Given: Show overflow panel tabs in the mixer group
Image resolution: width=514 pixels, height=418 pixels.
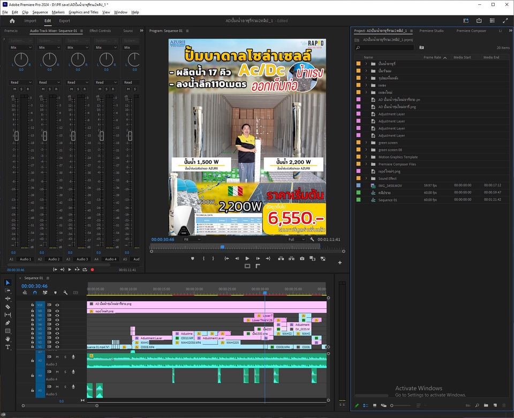Looking at the screenshot, I should click(141, 31).
